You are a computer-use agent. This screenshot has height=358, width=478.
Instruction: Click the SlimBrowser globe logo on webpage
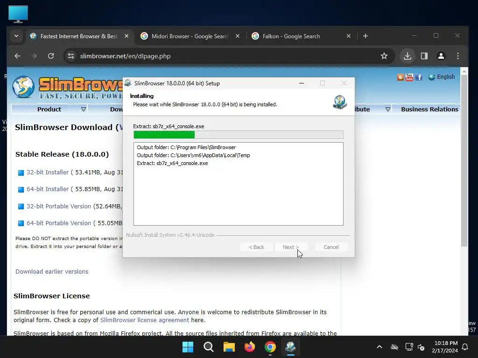[x=23, y=87]
